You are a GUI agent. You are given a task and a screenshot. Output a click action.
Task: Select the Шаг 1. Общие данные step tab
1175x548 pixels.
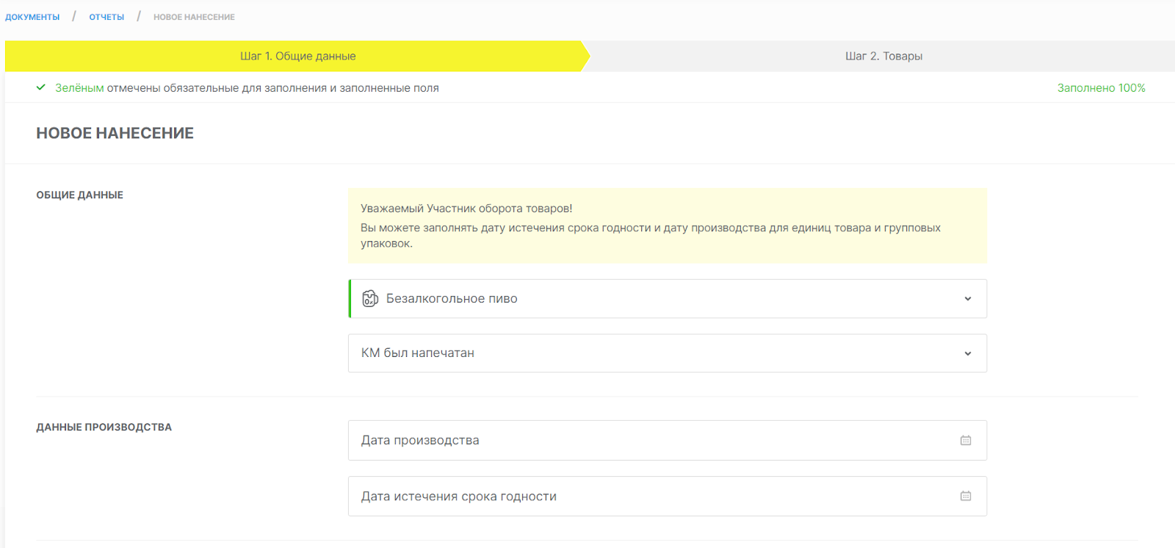tap(297, 56)
